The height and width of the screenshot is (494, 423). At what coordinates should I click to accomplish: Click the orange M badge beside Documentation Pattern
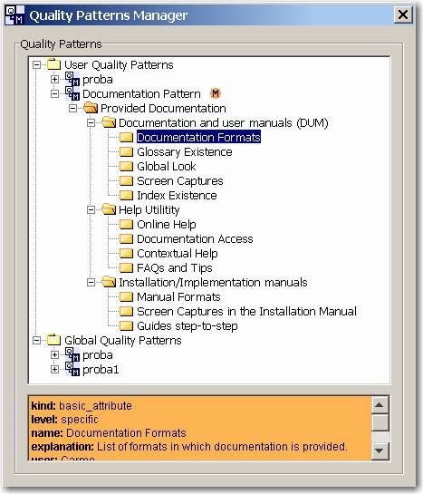pyautogui.click(x=216, y=93)
